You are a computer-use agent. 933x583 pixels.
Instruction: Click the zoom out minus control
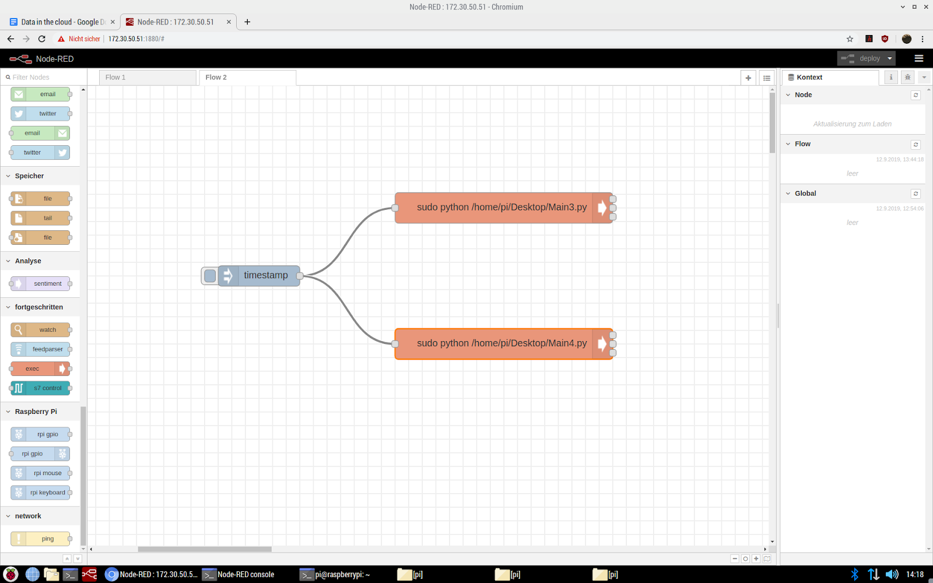coord(735,558)
